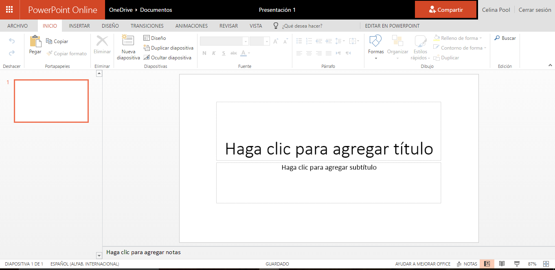Open the ANIMACIONES tab
The height and width of the screenshot is (270, 555).
coord(191,26)
